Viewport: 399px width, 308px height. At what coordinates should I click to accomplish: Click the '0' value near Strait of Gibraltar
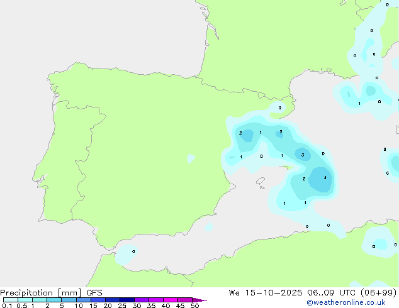[133, 251]
